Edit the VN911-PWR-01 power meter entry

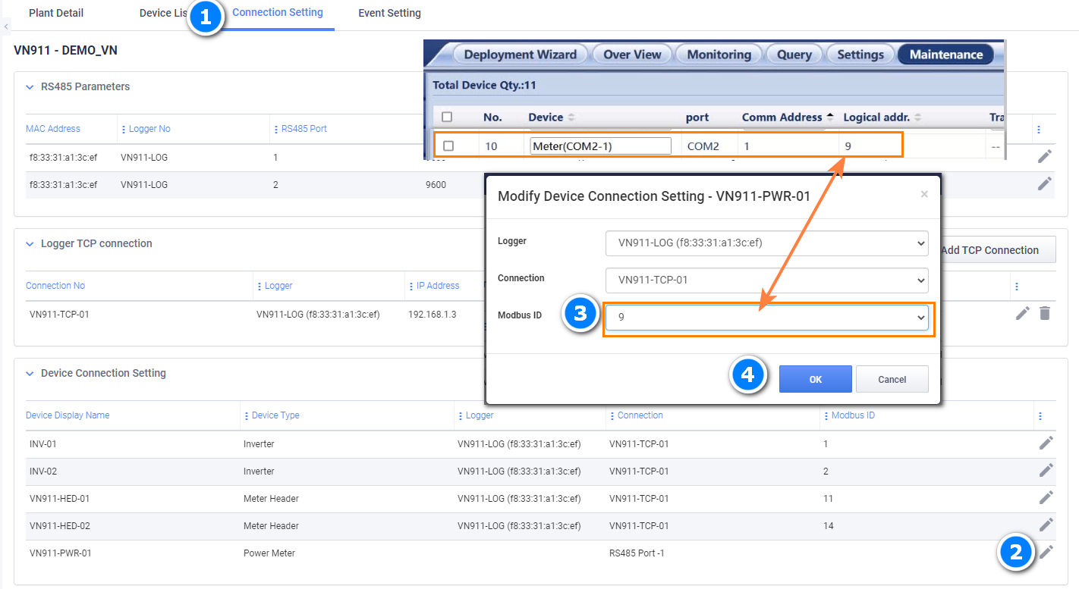coord(1045,553)
